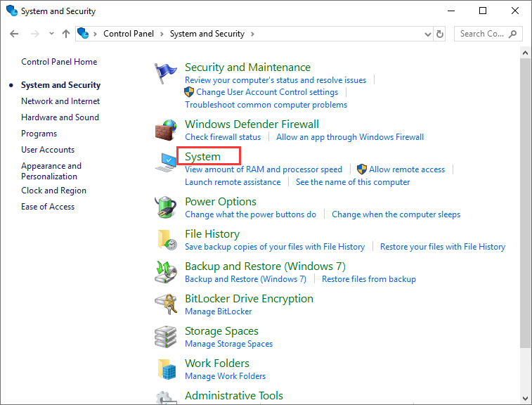Expand the address bar history dropdown
This screenshot has width=532, height=405.
pyautogui.click(x=428, y=34)
